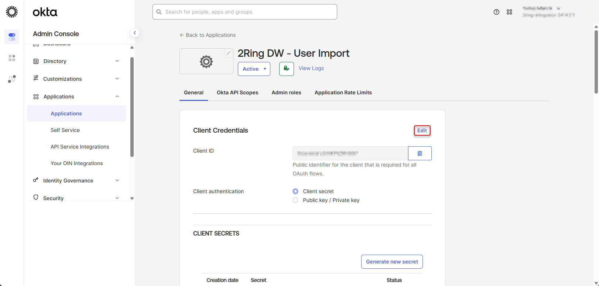Viewport: 599px width, 286px height.
Task: Open the apps grid icon in header
Action: pos(509,12)
